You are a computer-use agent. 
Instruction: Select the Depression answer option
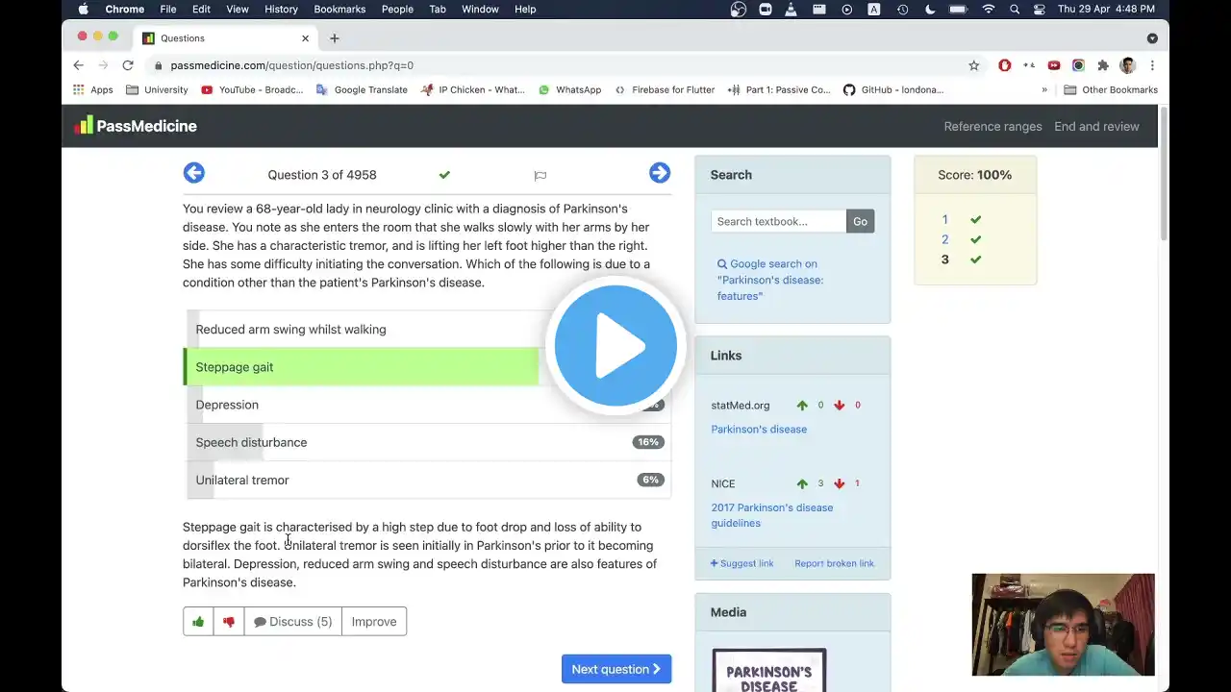click(x=427, y=405)
